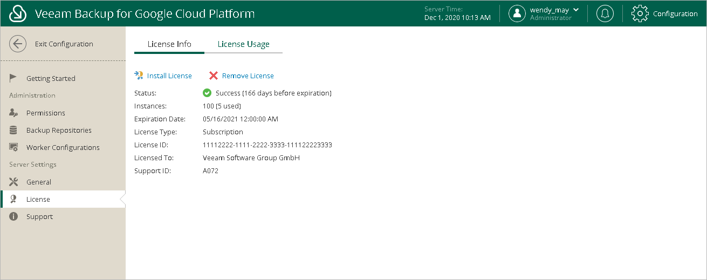Click the License ID number value
This screenshot has width=707, height=280.
267,145
